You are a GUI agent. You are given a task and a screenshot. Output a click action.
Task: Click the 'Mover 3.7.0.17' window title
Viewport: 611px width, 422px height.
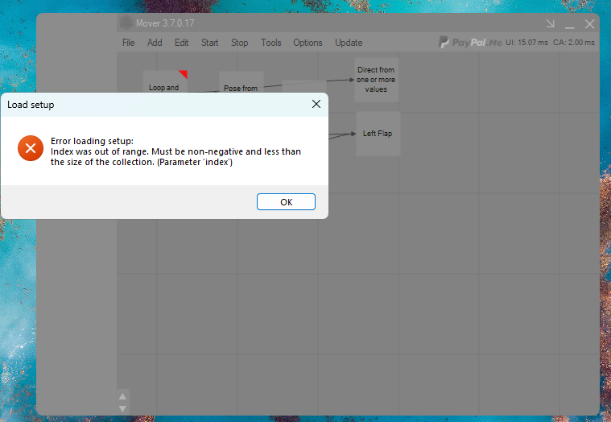click(x=165, y=23)
